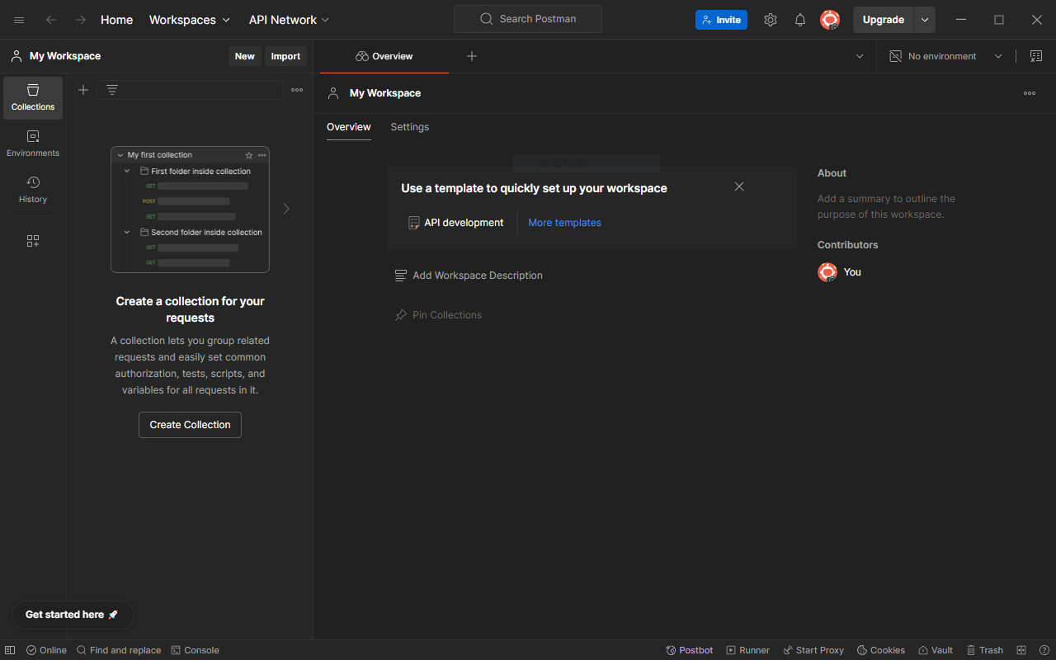Click the filter icon in the collection search
The height and width of the screenshot is (660, 1056).
pos(112,90)
